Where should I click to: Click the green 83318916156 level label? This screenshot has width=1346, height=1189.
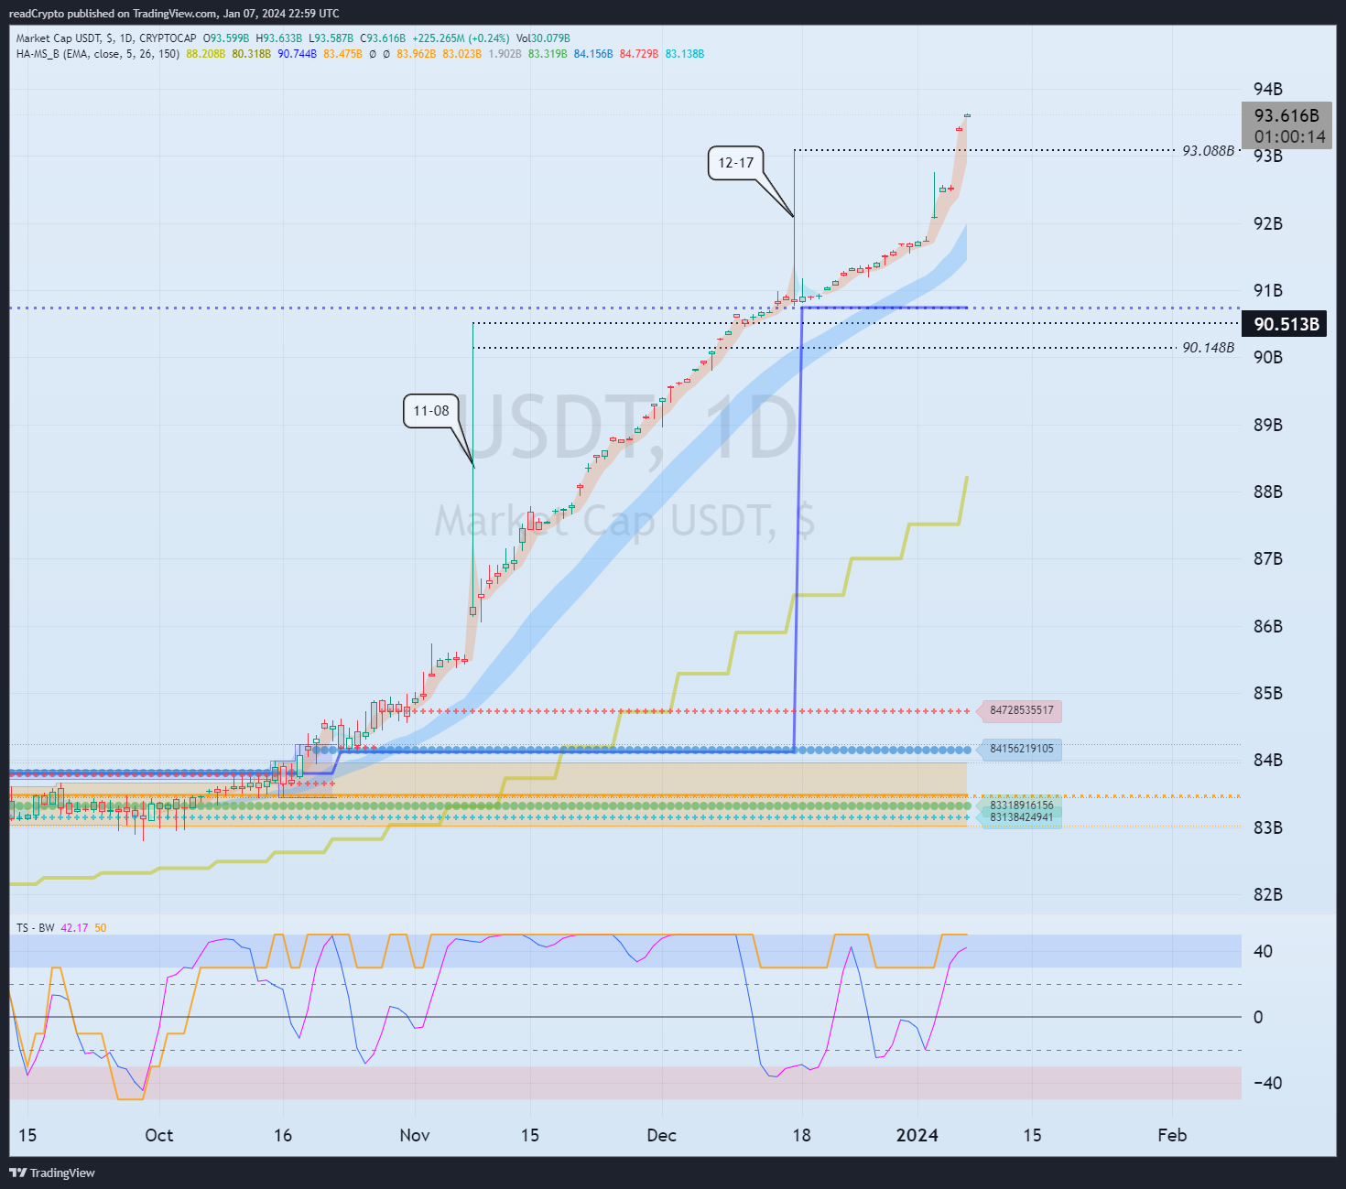[x=1022, y=805]
